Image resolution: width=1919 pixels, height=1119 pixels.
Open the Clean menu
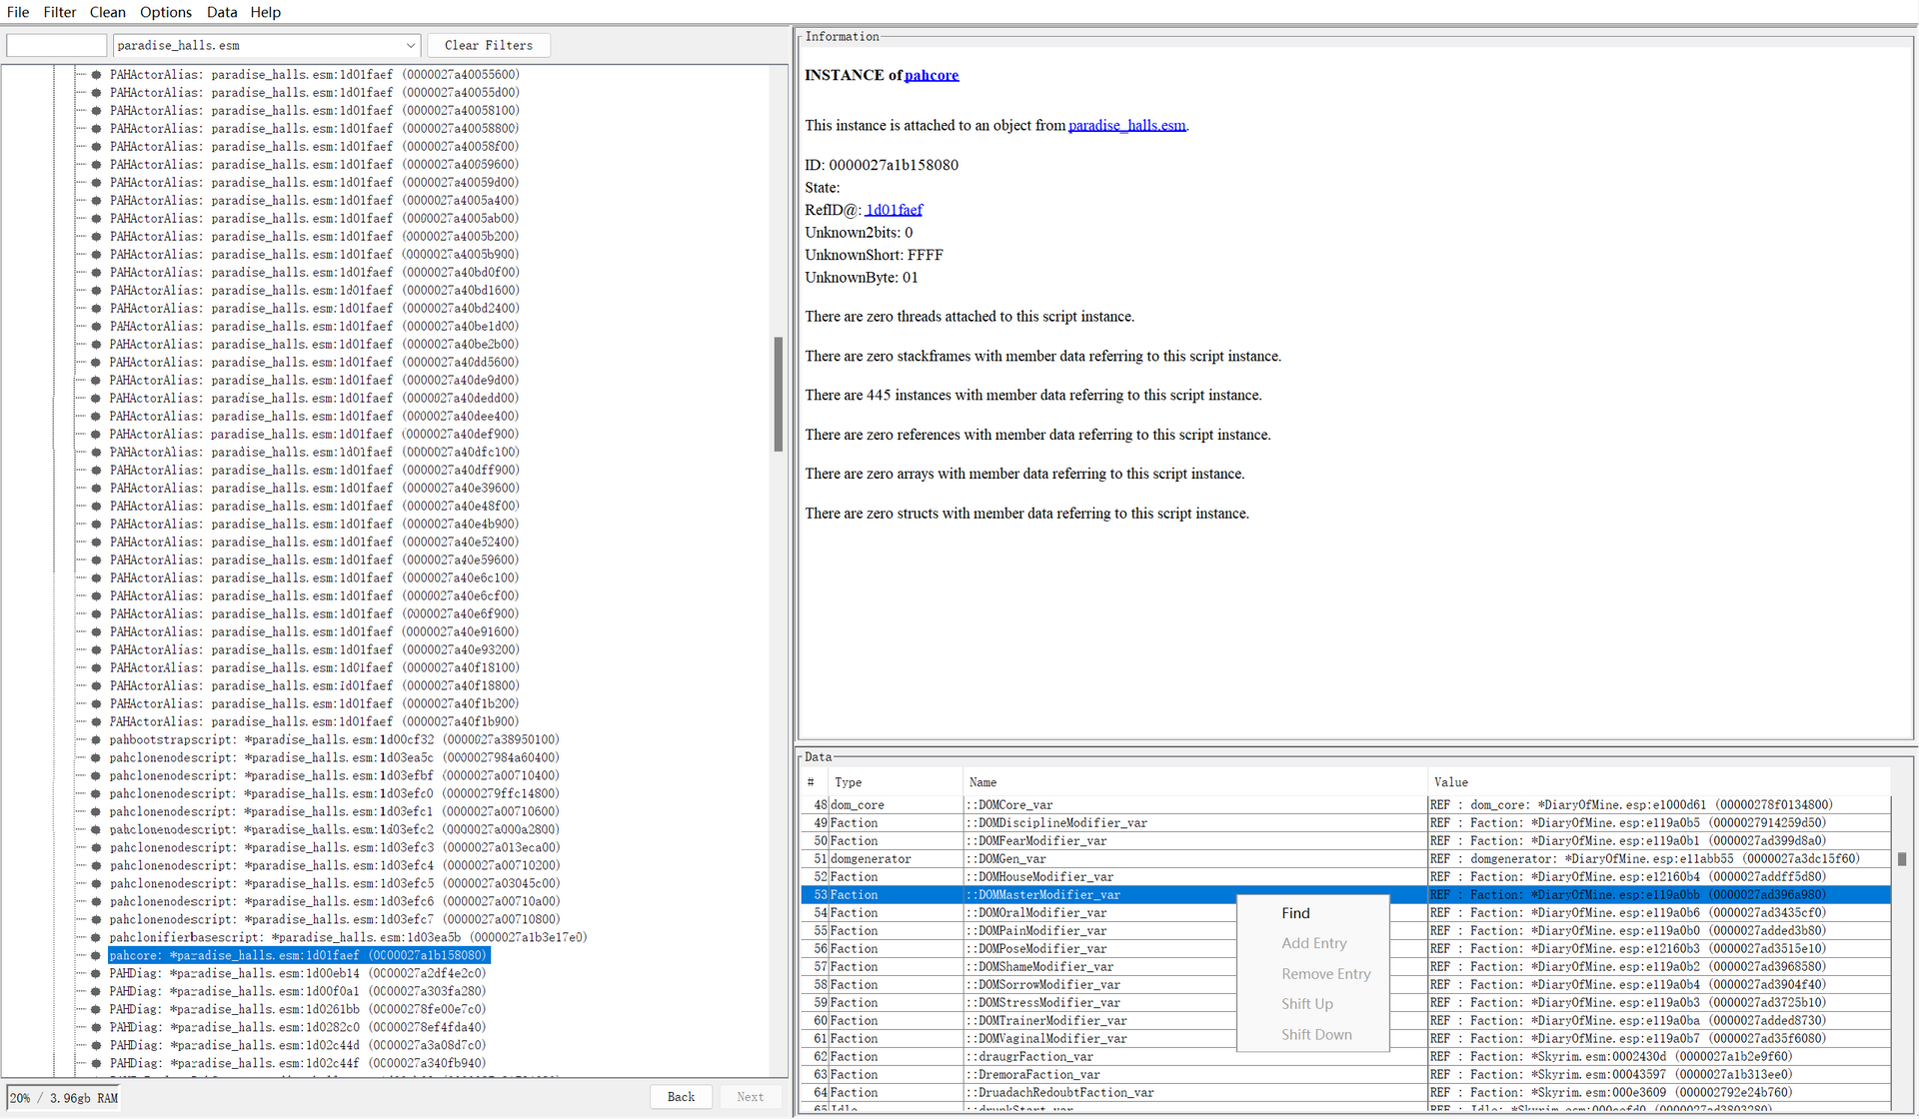coord(107,12)
